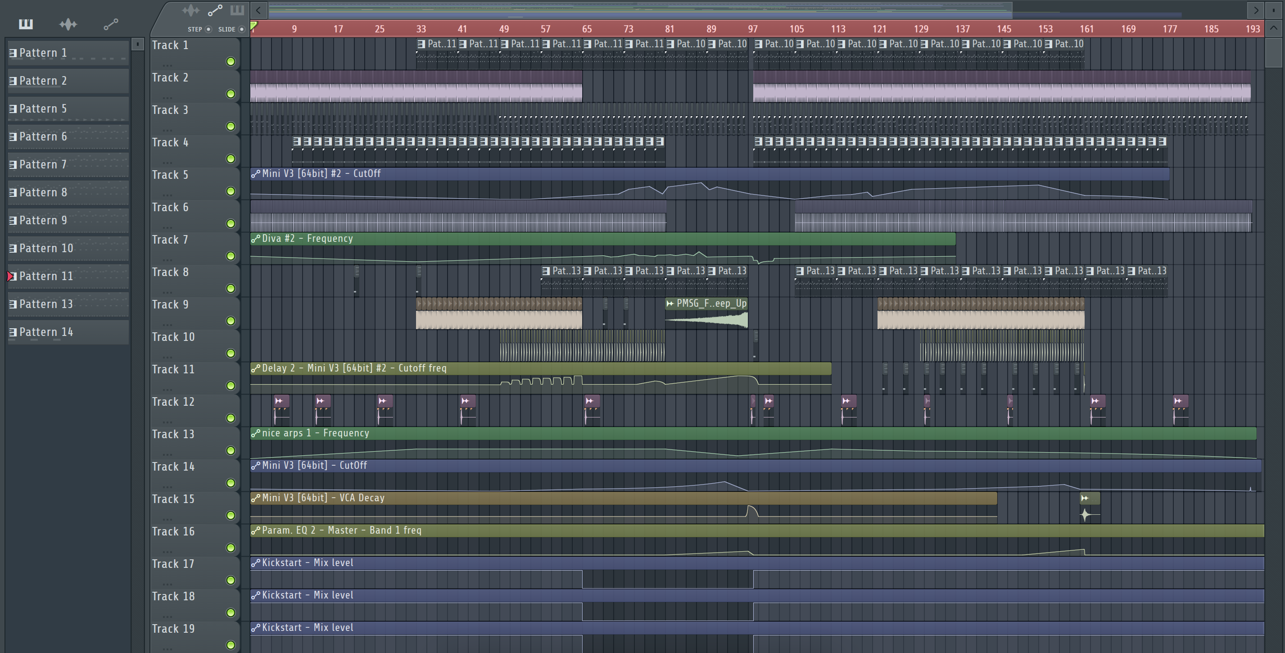Select Pattern 14 in the picker
The width and height of the screenshot is (1285, 653).
68,332
